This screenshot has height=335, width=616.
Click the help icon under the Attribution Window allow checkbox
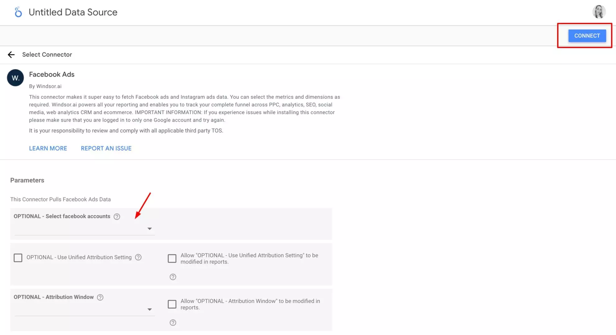[x=173, y=323]
